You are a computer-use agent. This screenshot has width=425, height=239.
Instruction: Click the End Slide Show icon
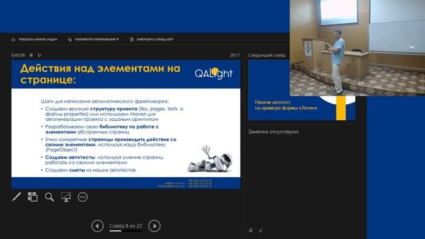(131, 40)
